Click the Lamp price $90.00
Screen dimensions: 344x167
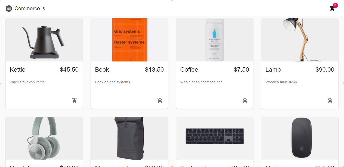(x=325, y=70)
